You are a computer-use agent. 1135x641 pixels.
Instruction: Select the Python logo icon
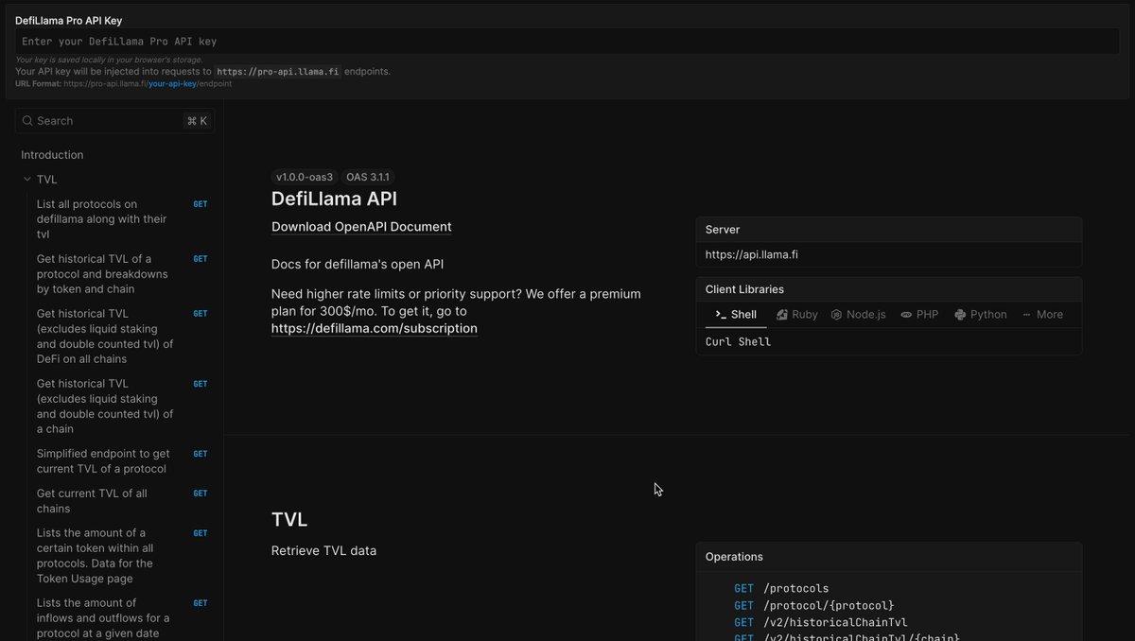pyautogui.click(x=960, y=315)
